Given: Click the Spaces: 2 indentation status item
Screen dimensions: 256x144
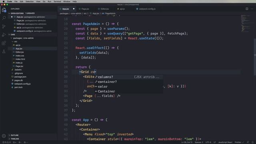Looking at the screenshot, I should click(199, 142).
